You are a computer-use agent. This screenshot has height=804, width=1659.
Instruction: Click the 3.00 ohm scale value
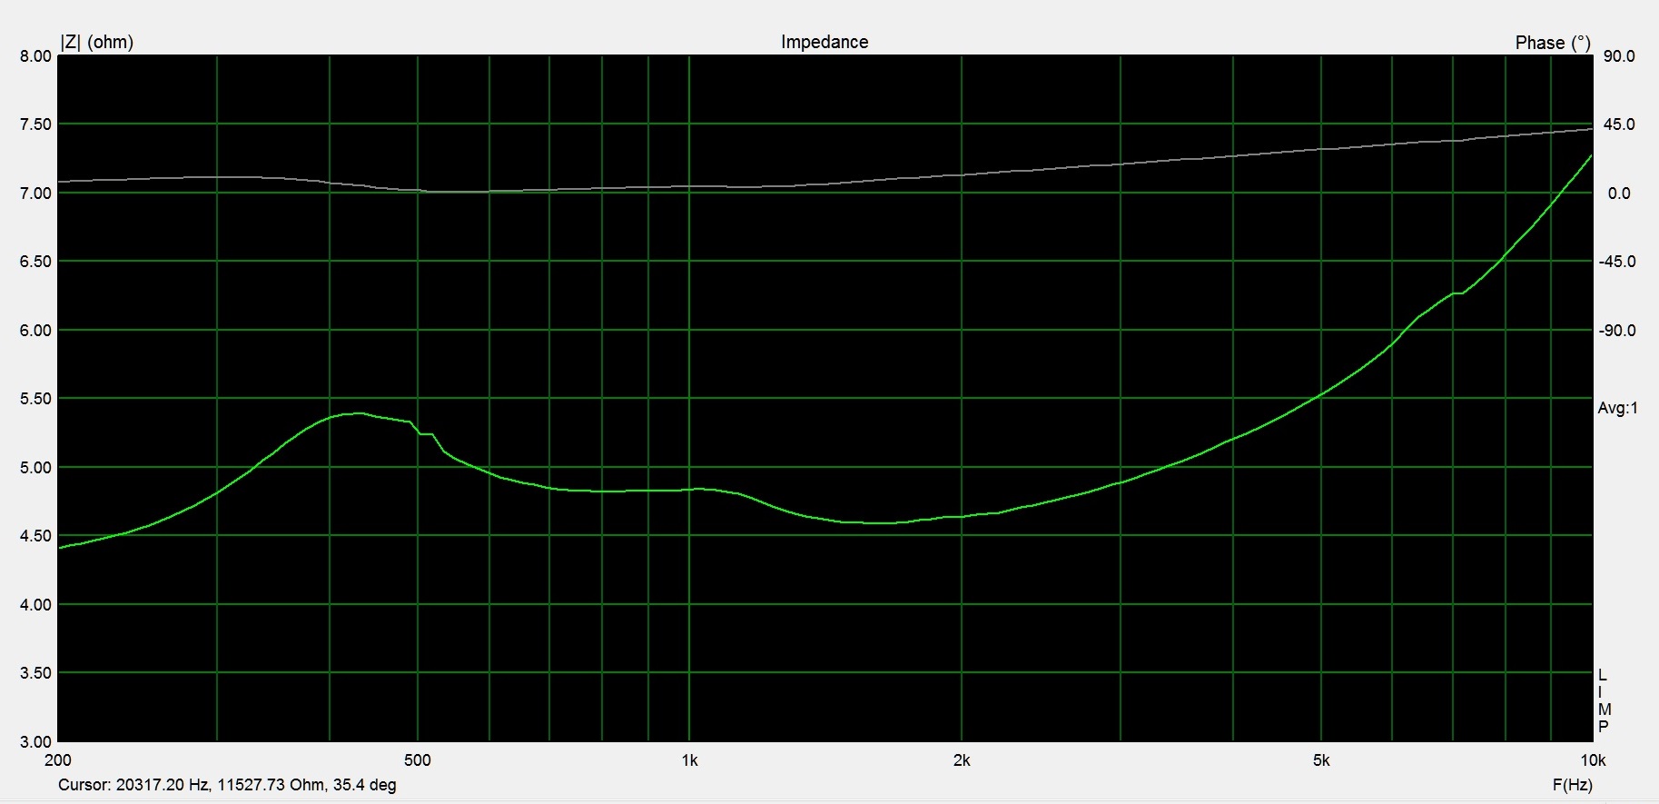tap(35, 741)
